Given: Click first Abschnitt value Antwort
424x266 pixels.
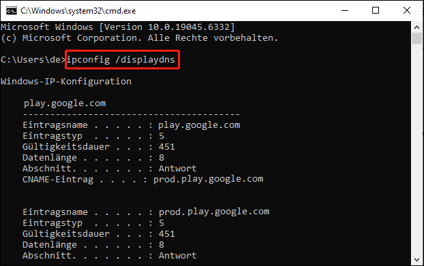Looking at the screenshot, I should click(177, 168).
